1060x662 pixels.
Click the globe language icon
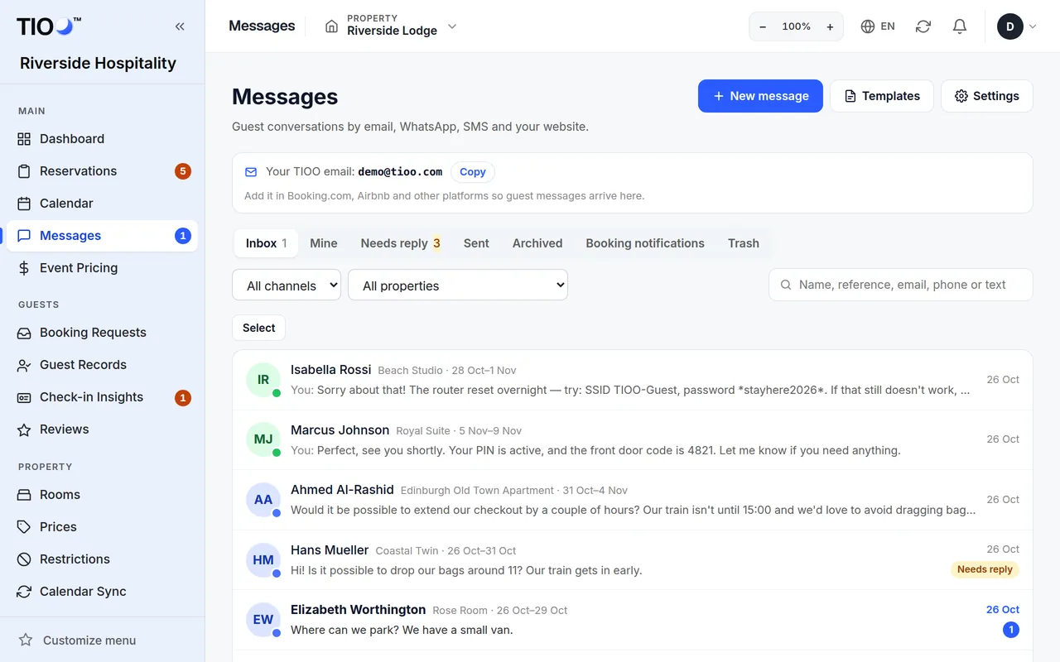[x=868, y=26]
